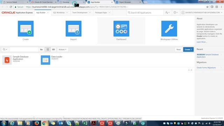224x126 pixels.
Task: Close the App Builder browser tab
Action: (112, 2)
